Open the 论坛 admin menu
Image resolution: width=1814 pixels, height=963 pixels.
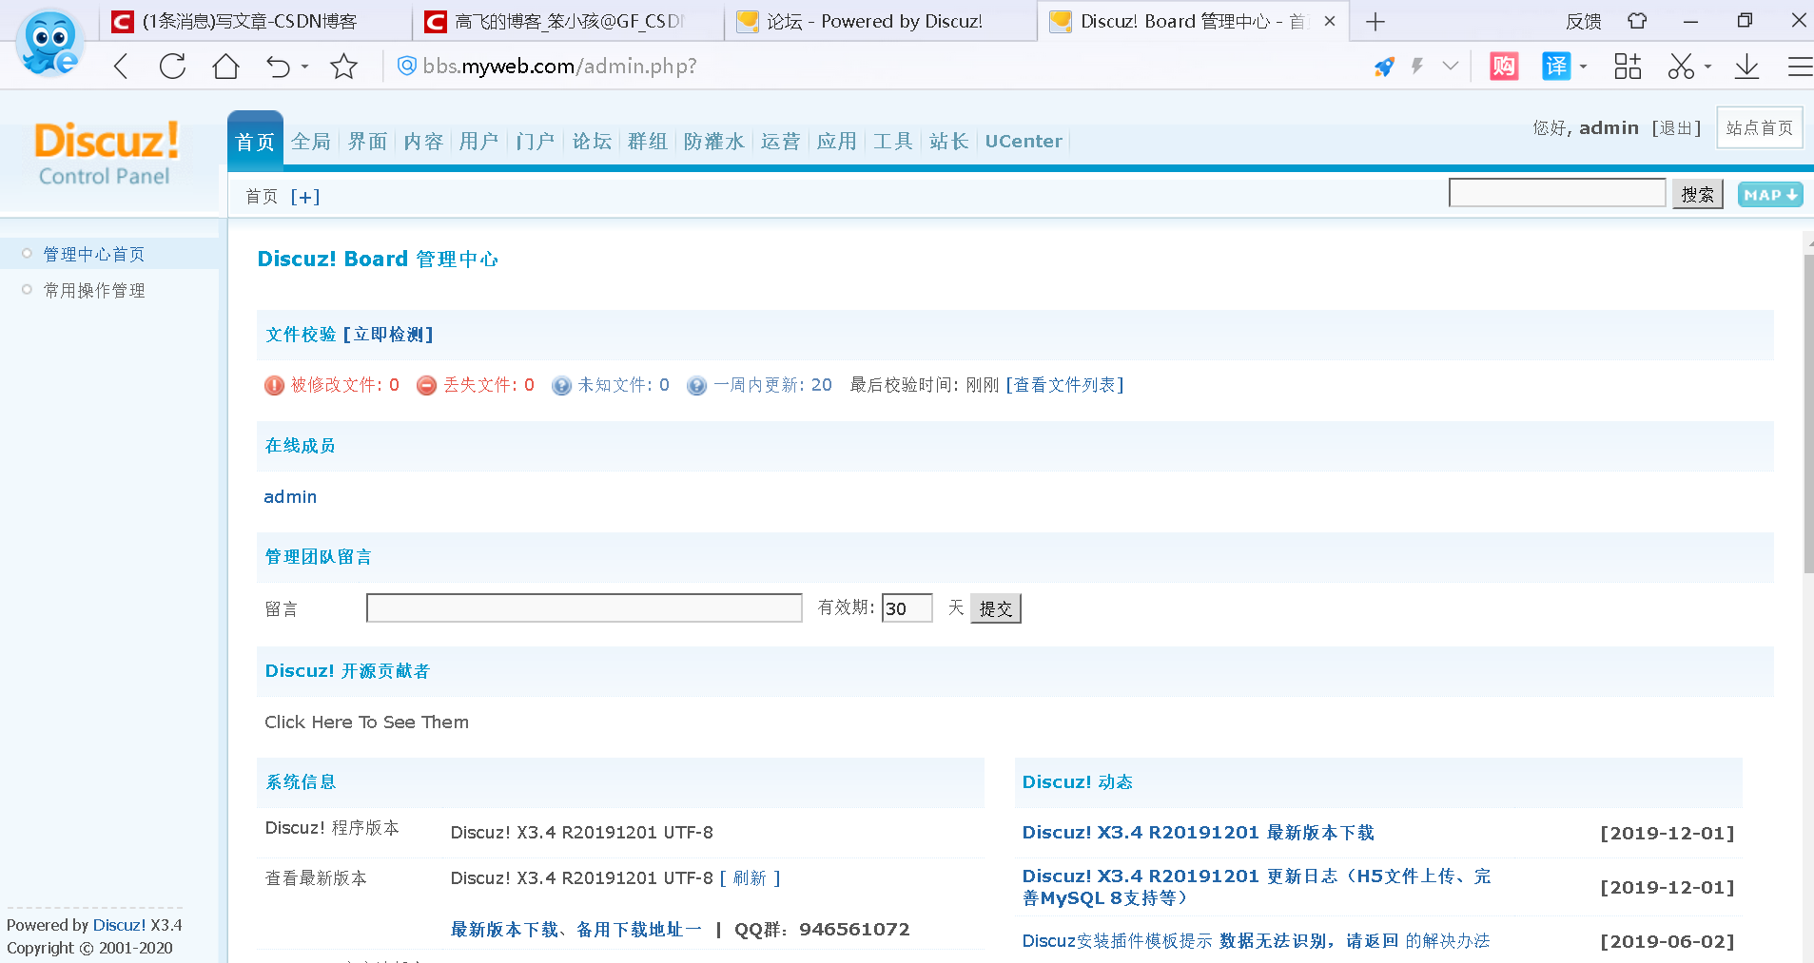pyautogui.click(x=592, y=142)
